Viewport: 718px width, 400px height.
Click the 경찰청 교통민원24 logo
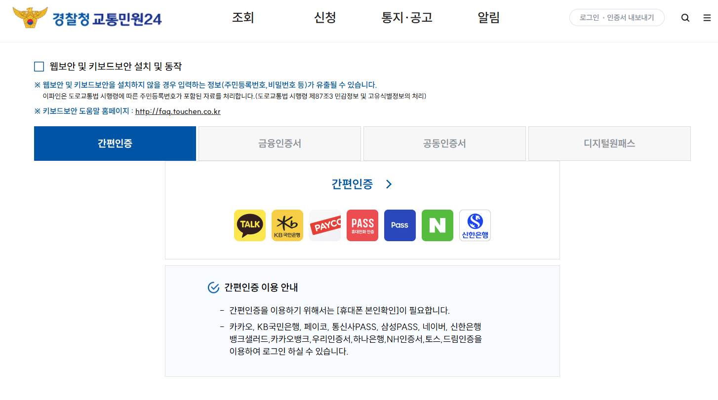pyautogui.click(x=87, y=18)
